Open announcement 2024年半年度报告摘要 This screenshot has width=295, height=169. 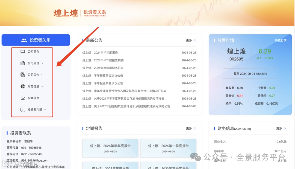(x=103, y=60)
